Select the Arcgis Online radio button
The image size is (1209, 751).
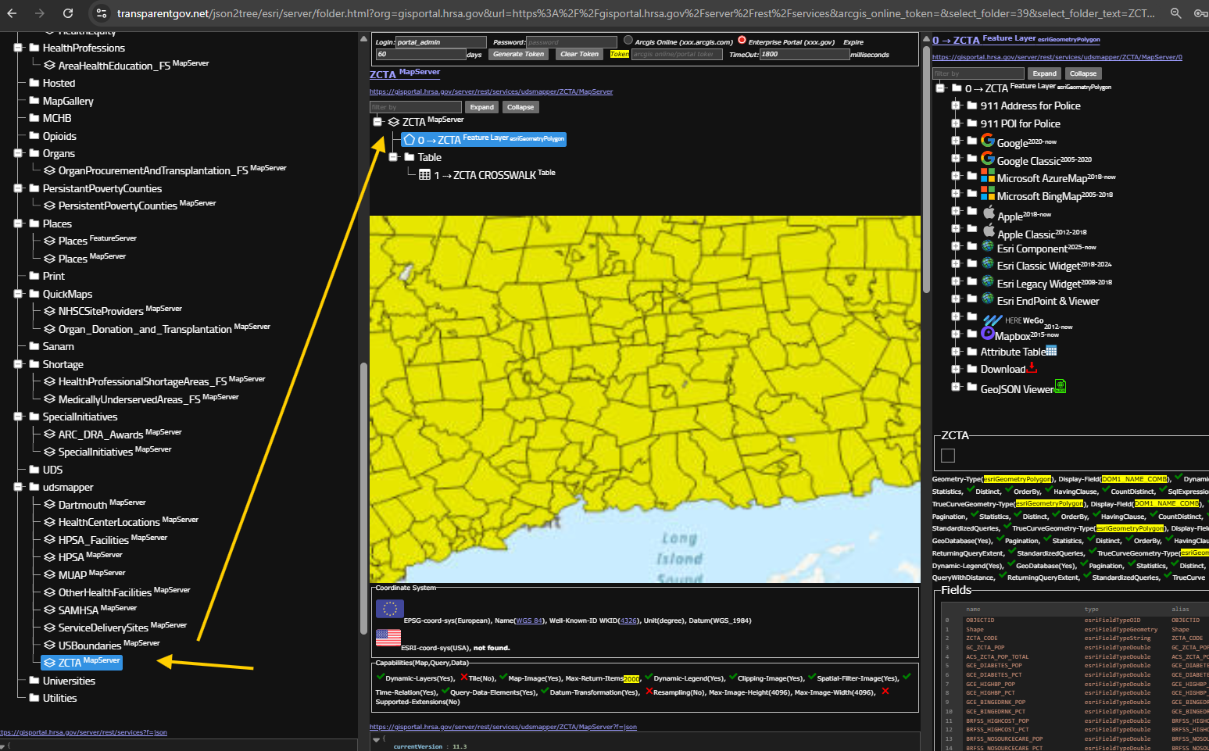628,41
